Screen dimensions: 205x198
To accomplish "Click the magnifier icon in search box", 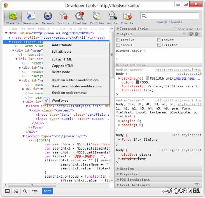I will 144,16.
